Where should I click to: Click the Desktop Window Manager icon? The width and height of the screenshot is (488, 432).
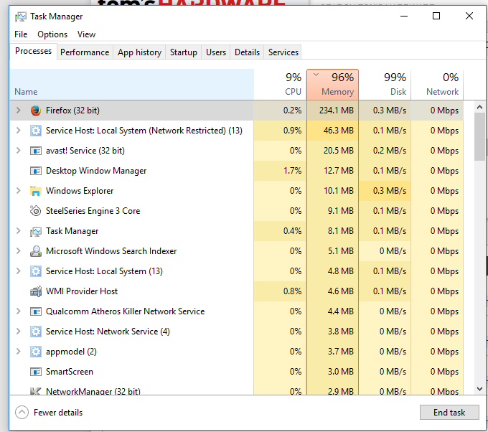tap(36, 171)
